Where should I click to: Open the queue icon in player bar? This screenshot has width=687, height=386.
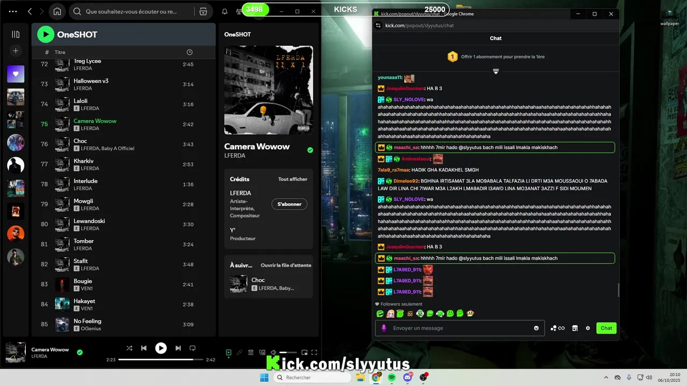pyautogui.click(x=251, y=352)
